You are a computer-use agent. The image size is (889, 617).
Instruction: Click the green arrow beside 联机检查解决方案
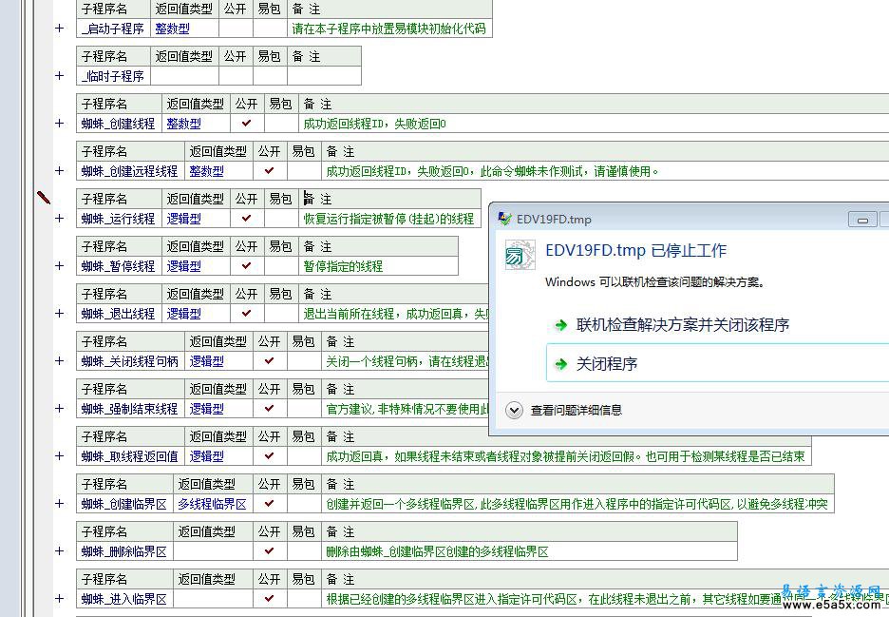(558, 323)
